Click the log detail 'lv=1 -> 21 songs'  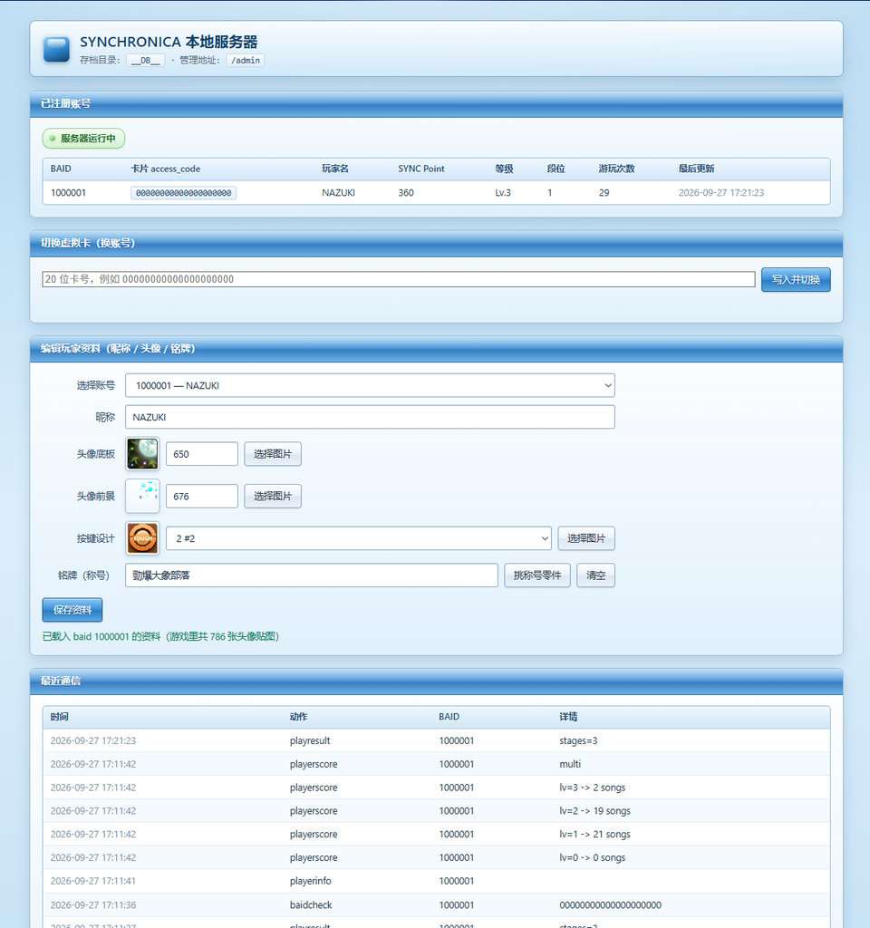click(x=594, y=835)
